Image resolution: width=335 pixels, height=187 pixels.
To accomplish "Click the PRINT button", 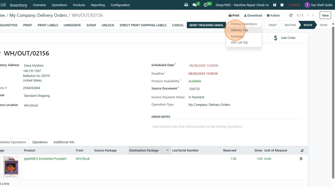I will (x=28, y=25).
